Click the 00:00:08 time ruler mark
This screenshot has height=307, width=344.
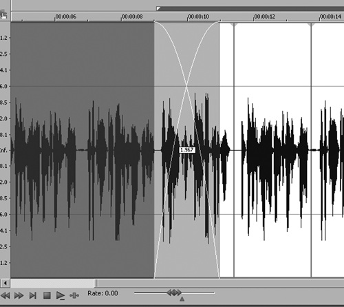coord(132,17)
